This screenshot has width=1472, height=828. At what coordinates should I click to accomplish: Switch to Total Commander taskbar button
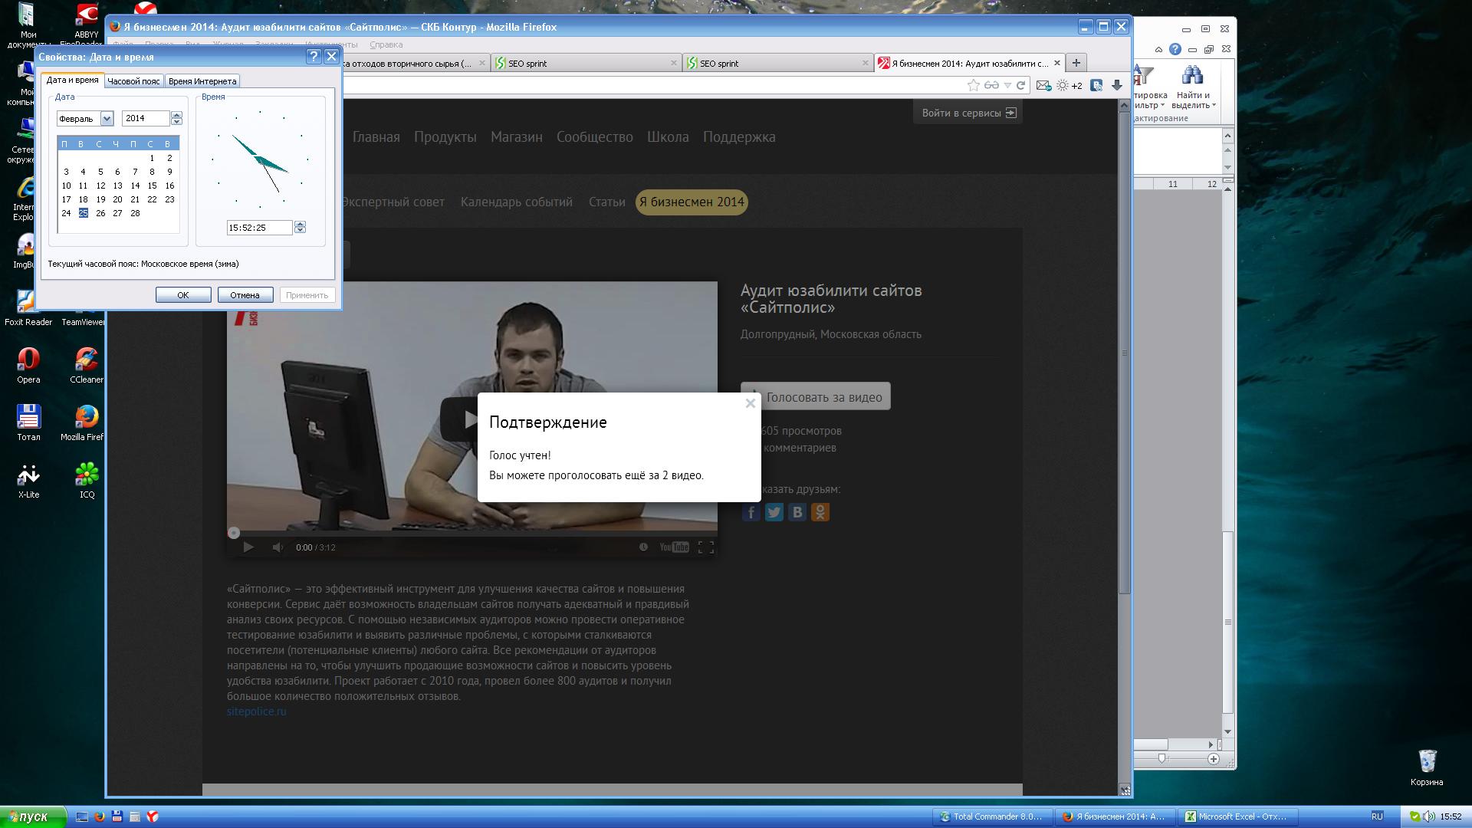point(994,816)
